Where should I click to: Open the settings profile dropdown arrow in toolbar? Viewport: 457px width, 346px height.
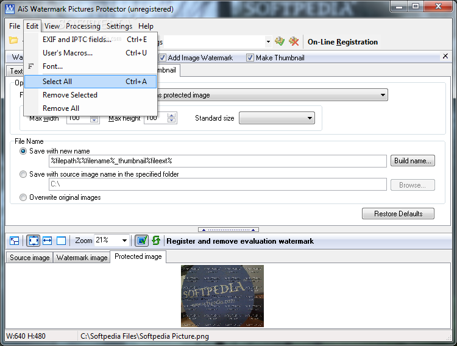pos(268,41)
